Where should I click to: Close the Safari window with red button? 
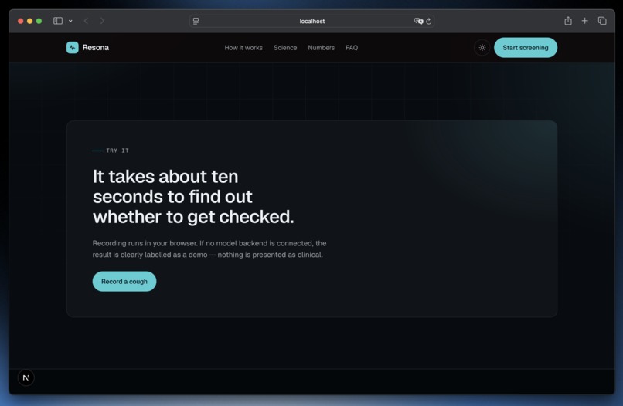coord(21,21)
